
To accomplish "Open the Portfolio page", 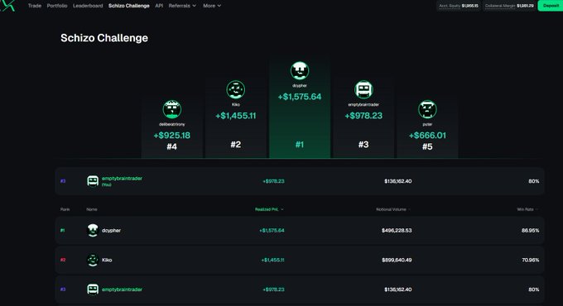I will point(57,6).
